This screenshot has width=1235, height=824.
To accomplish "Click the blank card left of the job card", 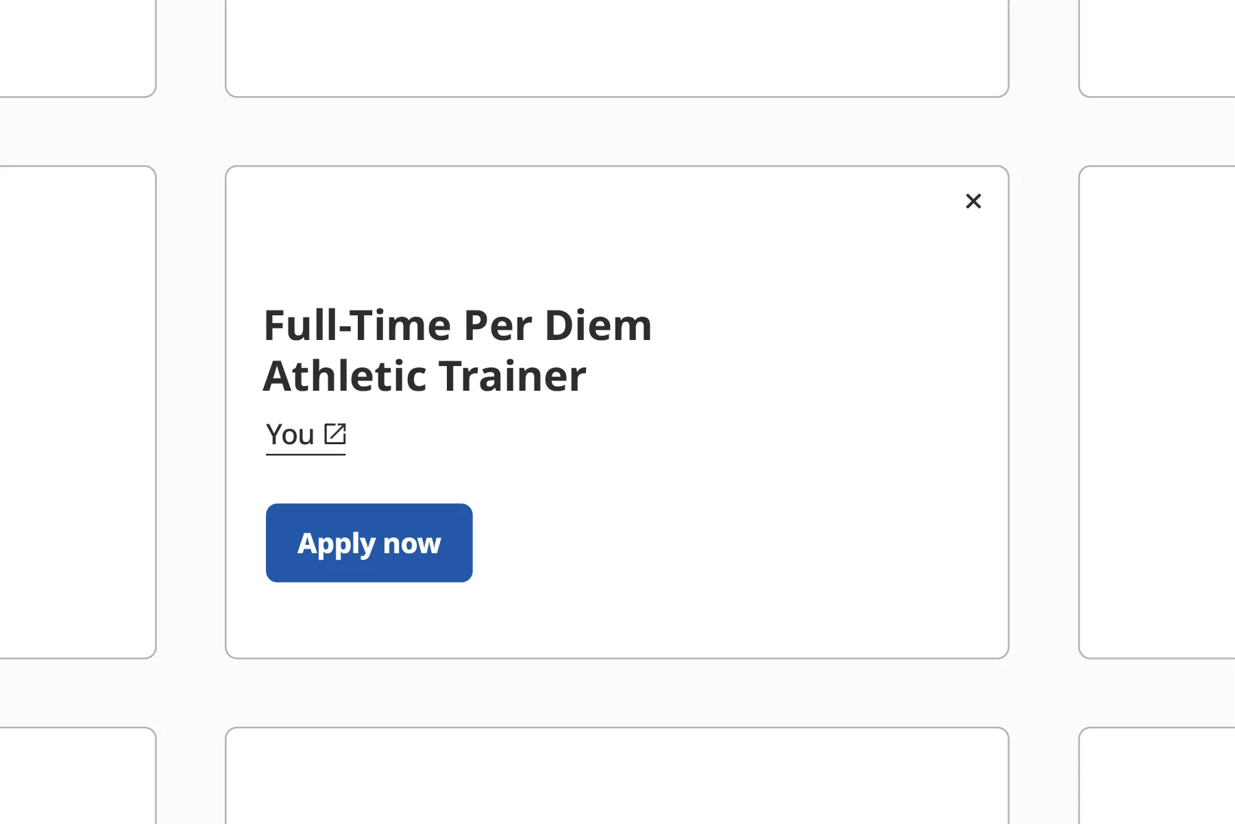I will [x=77, y=412].
